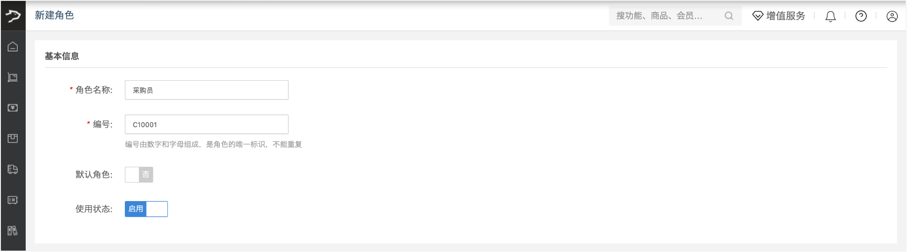This screenshot has height=252, width=907.
Task: Open the user account profile icon
Action: (892, 16)
